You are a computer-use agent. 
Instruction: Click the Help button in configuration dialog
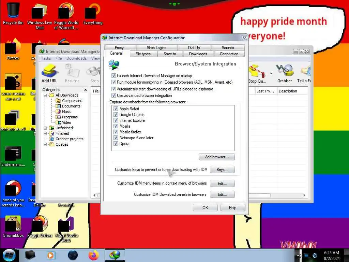(x=233, y=208)
